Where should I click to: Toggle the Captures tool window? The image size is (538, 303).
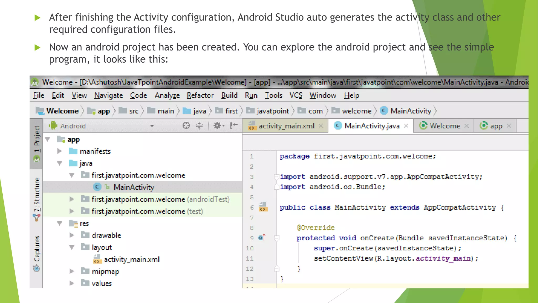(37, 249)
